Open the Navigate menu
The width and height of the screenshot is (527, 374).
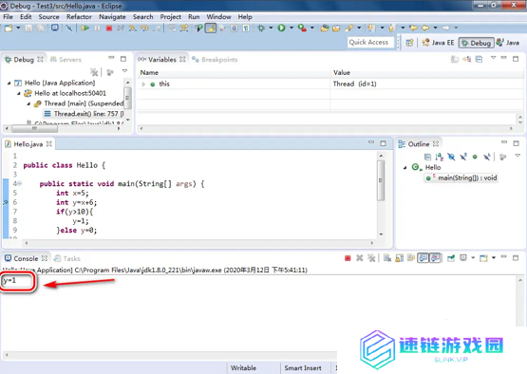pyautogui.click(x=112, y=17)
